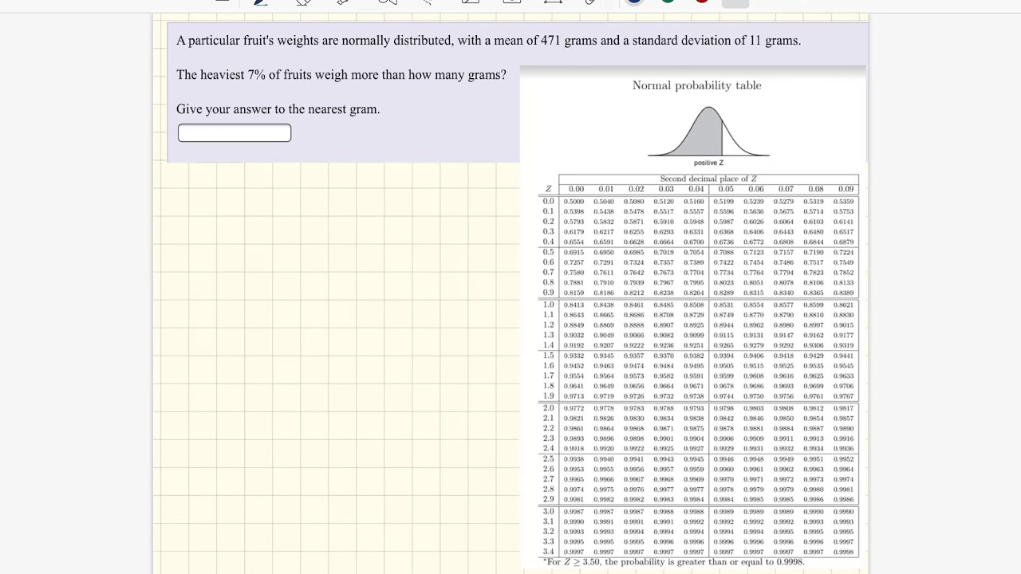Click the Z row label 0.5
This screenshot has height=574, width=1021.
pyautogui.click(x=549, y=252)
